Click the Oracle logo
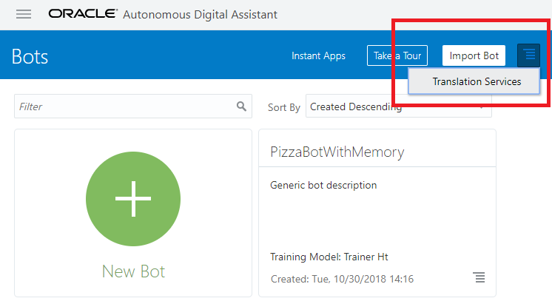Image resolution: width=552 pixels, height=301 pixels. coord(83,14)
